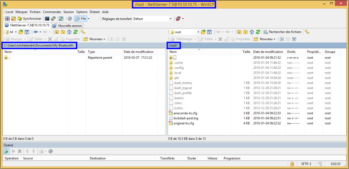Click Rechercher des fichiers button
349x169 pixels.
(x=282, y=32)
